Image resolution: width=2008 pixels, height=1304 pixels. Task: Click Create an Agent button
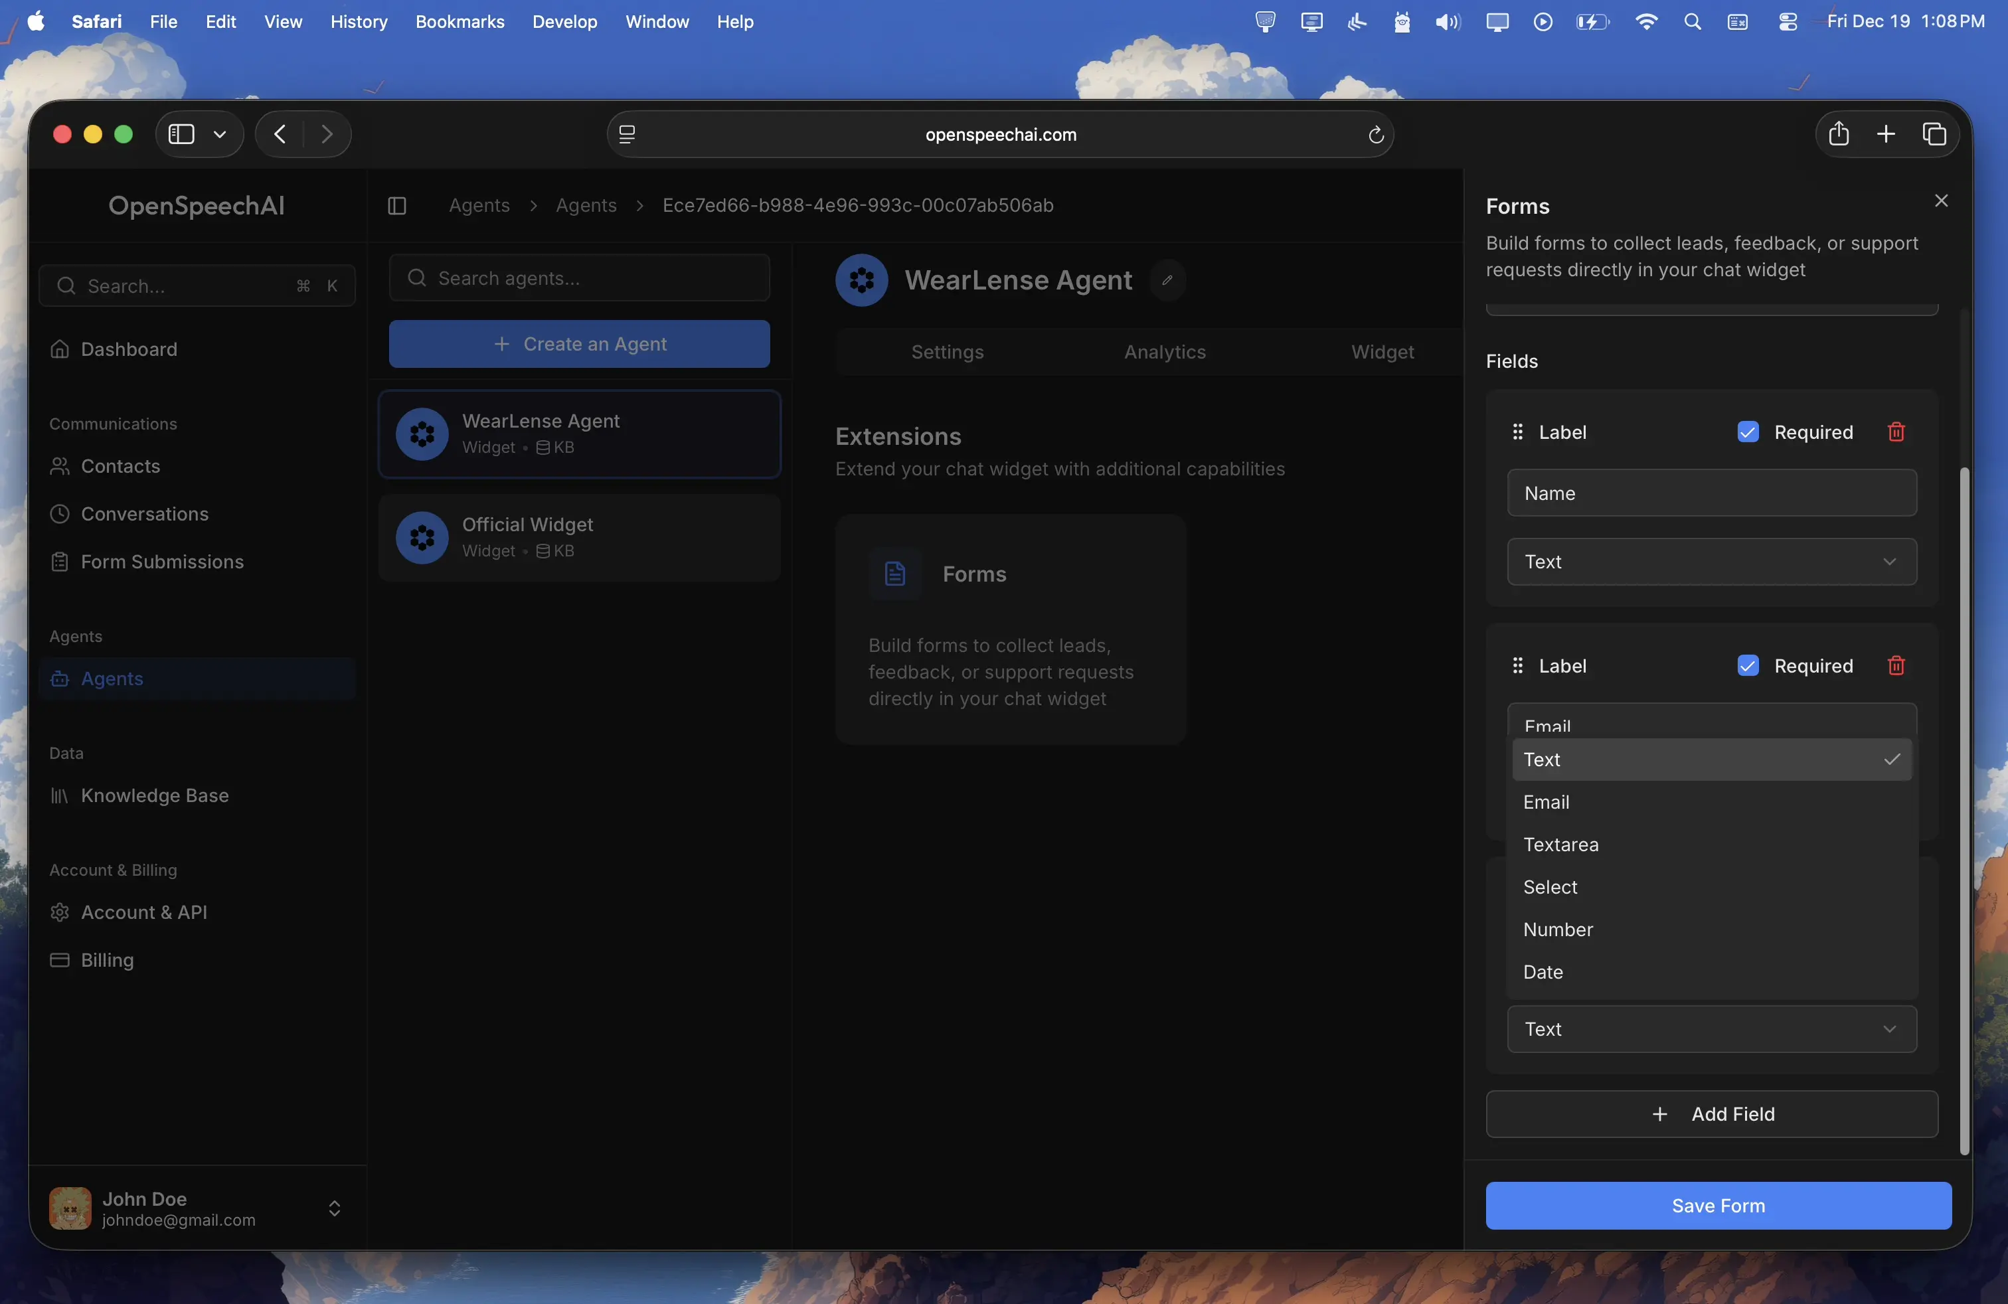click(580, 344)
